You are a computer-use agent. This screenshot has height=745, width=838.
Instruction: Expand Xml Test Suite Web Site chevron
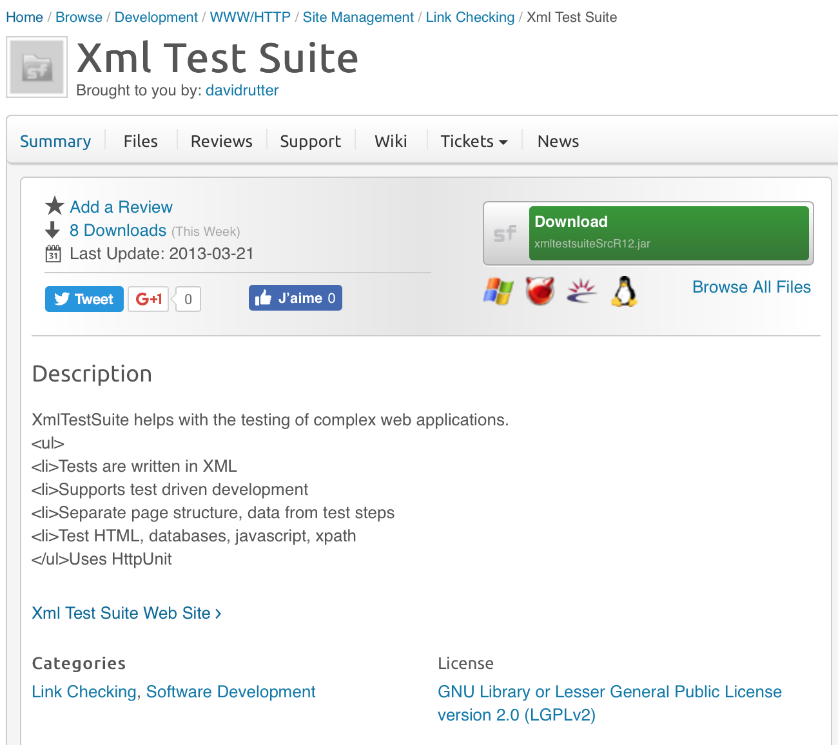point(218,613)
